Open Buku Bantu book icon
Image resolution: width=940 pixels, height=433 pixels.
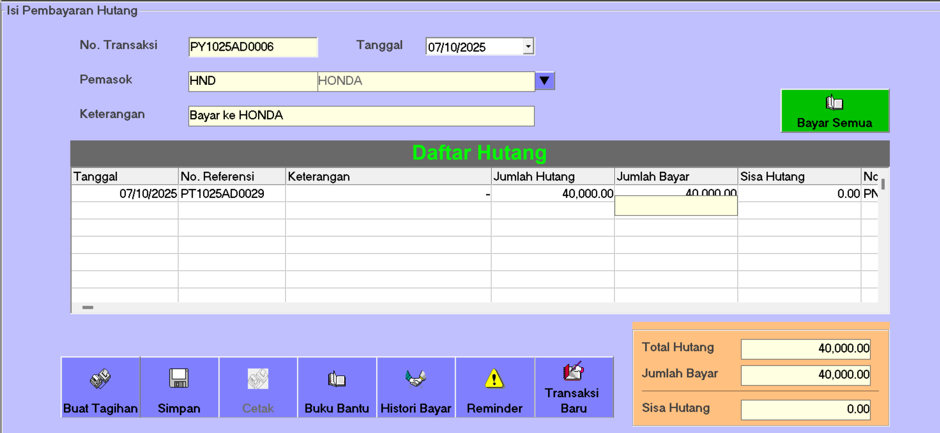[336, 379]
